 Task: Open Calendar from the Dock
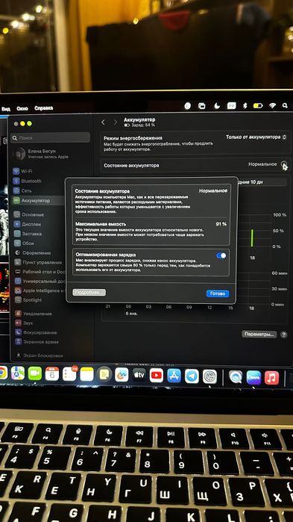[52, 374]
